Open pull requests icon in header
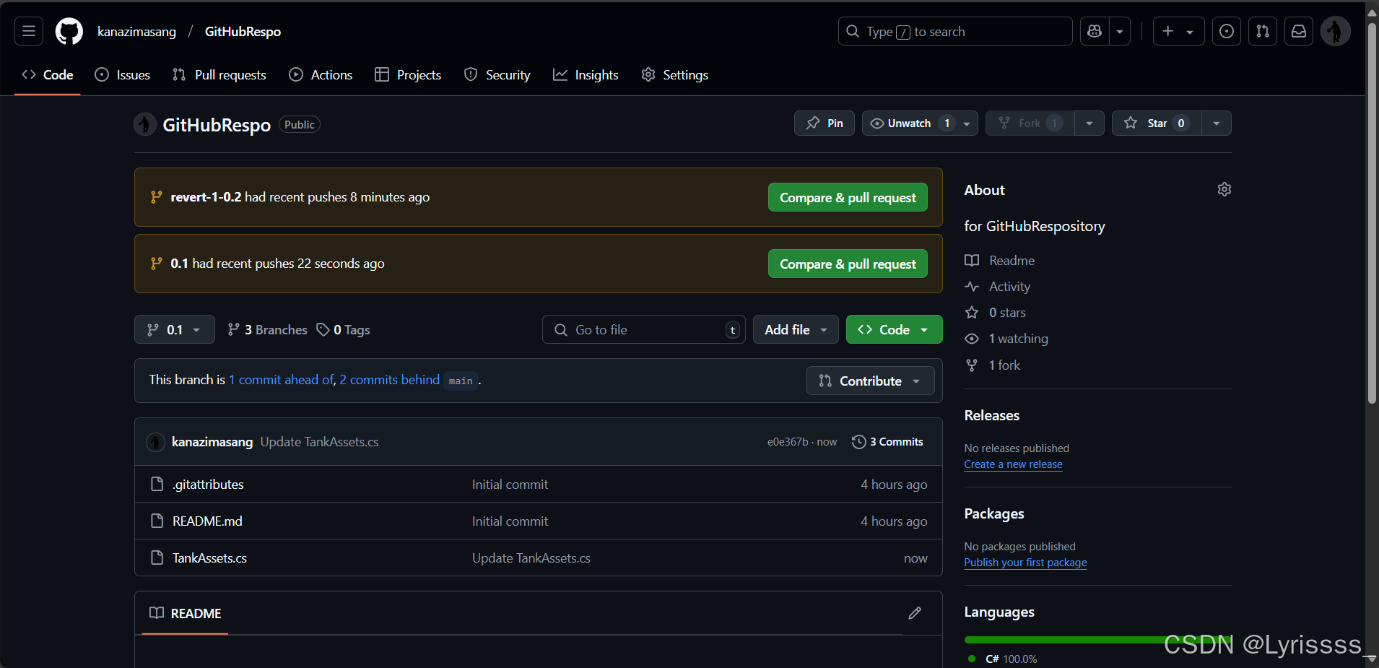The image size is (1379, 668). pos(1263,31)
